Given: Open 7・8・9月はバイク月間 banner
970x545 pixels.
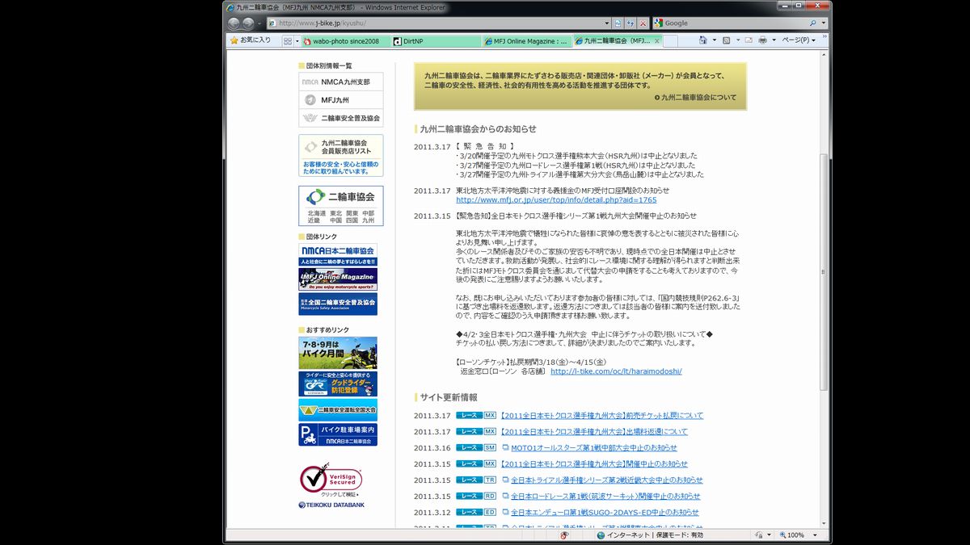Looking at the screenshot, I should coord(338,353).
